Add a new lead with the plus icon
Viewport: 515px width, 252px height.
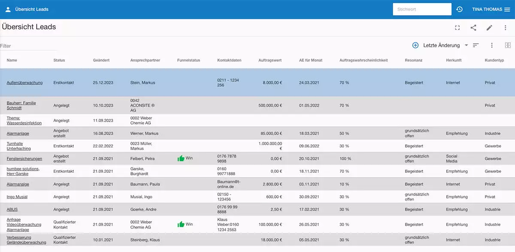coord(415,45)
